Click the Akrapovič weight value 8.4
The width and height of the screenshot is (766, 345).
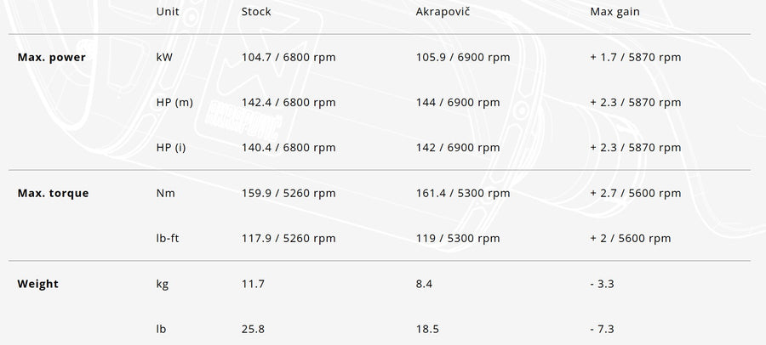[424, 284]
